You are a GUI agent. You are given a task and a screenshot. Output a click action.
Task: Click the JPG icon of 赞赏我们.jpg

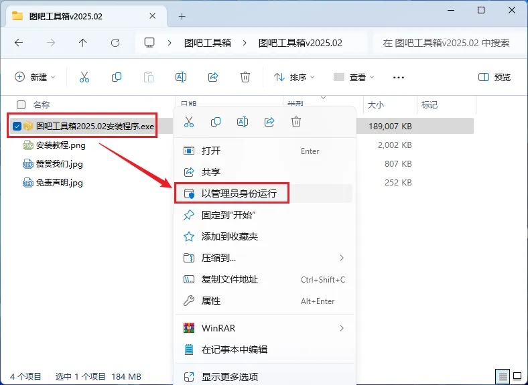[28, 164]
